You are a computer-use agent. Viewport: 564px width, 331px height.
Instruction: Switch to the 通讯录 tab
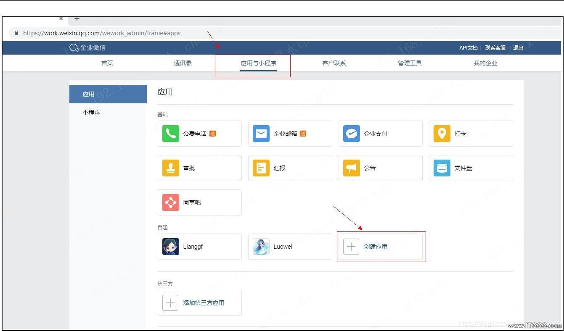point(183,63)
